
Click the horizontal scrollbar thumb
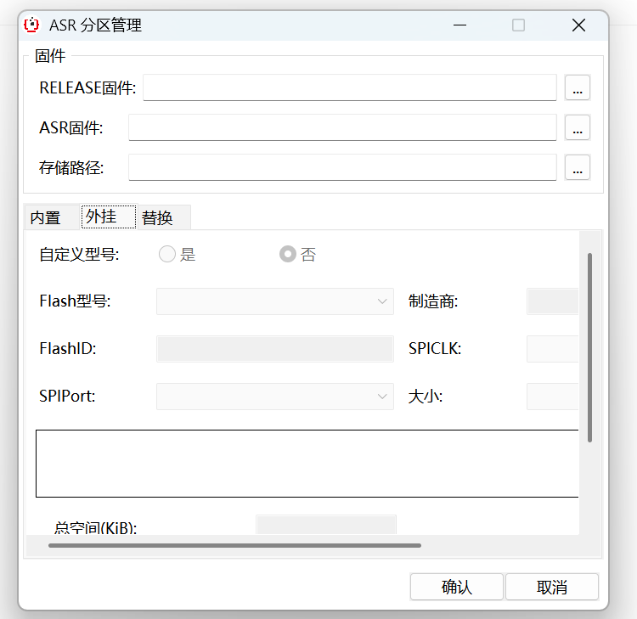(x=234, y=545)
